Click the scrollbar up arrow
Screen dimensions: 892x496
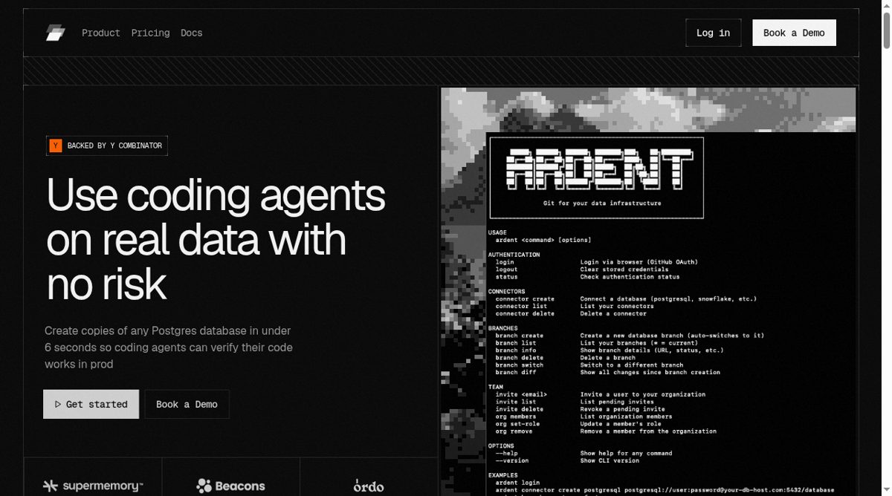(886, 5)
